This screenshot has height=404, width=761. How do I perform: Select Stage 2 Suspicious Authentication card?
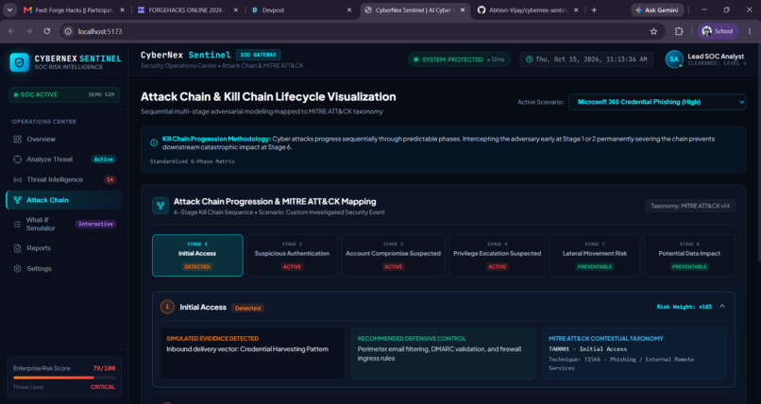(292, 255)
